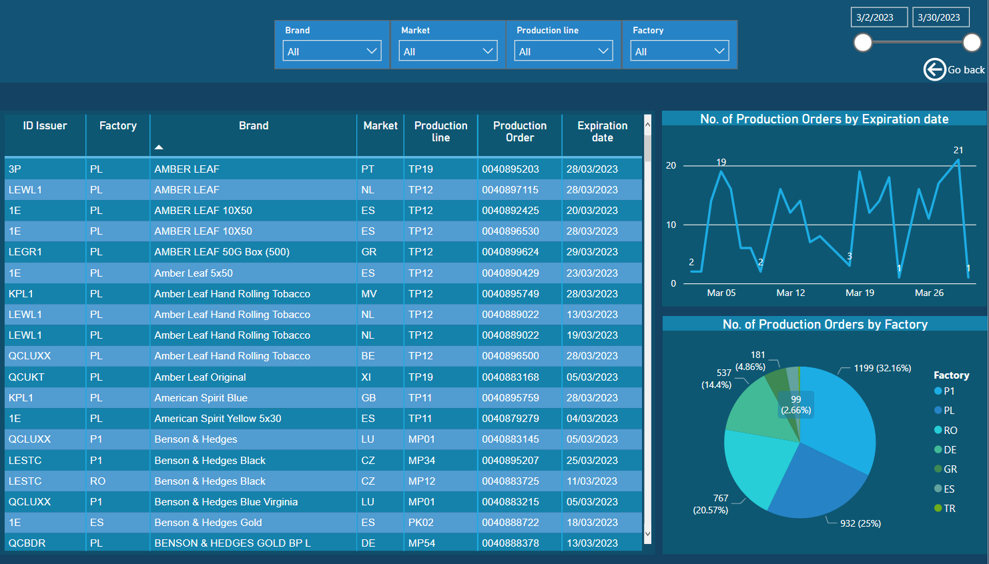
Task: Select the RO legend color marker
Action: click(x=938, y=430)
